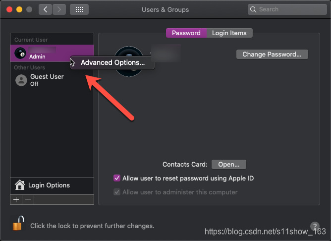The width and height of the screenshot is (331, 241).
Task: Click the magnifier icon in search field
Action: (253, 9)
